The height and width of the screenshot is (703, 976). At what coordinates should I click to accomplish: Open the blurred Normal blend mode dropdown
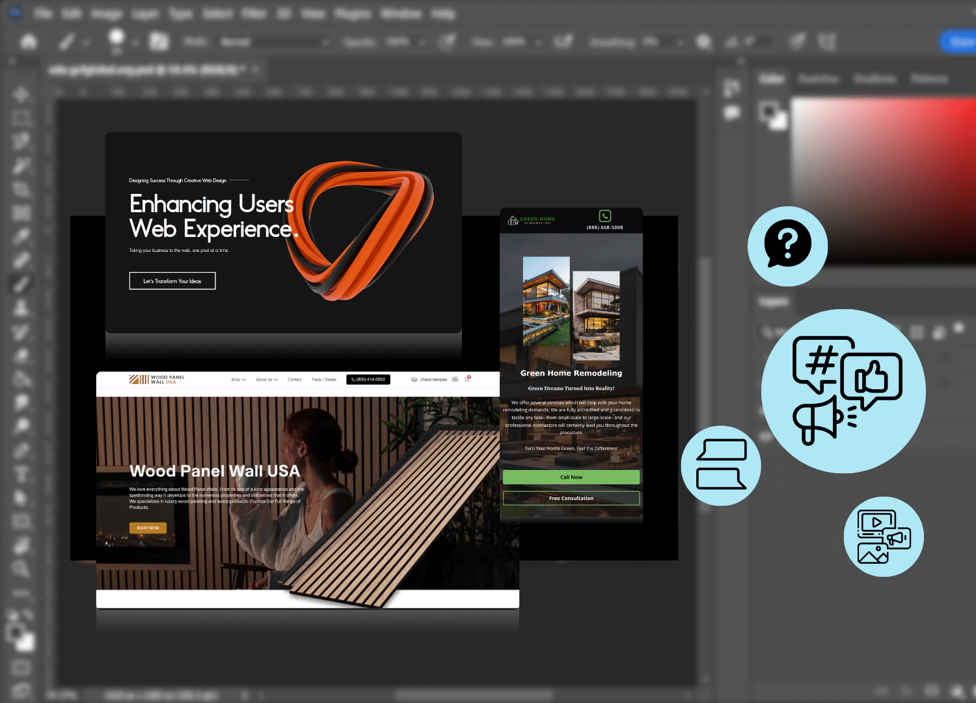[273, 42]
